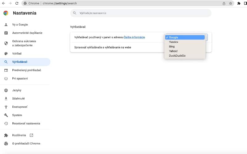Image resolution: width=247 pixels, height=154 pixels.
Task: Click the power icon for Pri spustení
Action: pos(6,79)
